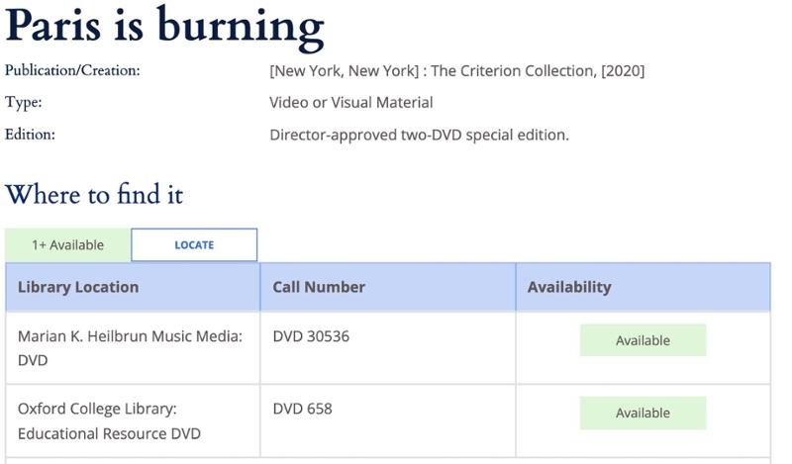The width and height of the screenshot is (792, 464).
Task: Click the LOCATE button
Action: coord(194,245)
